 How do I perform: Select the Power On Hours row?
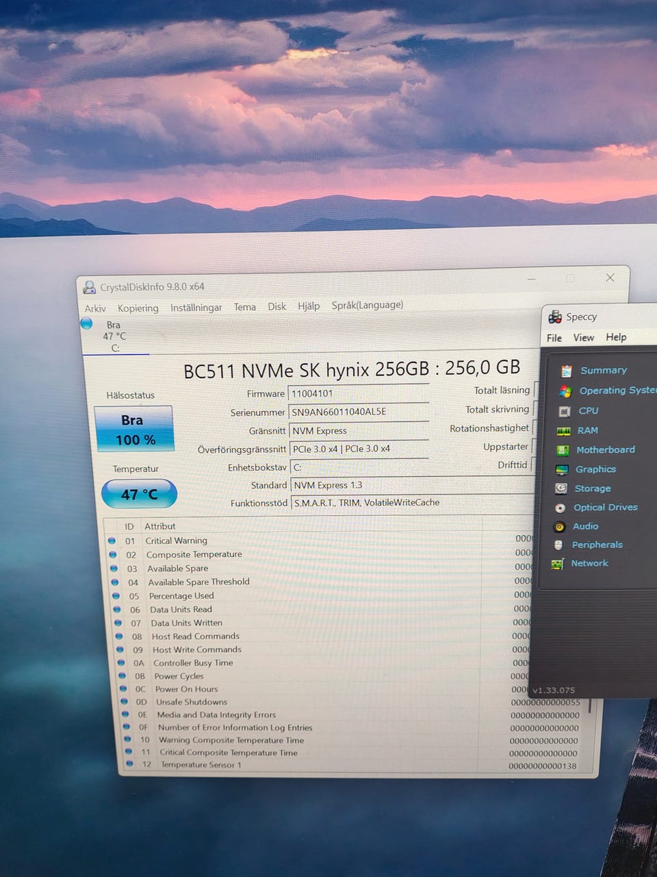322,689
